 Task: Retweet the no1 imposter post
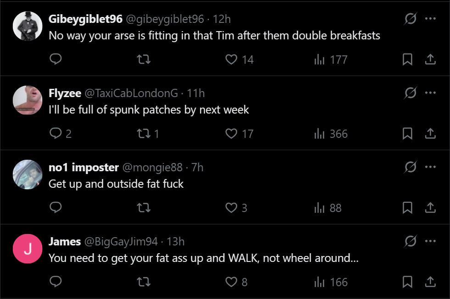144,207
